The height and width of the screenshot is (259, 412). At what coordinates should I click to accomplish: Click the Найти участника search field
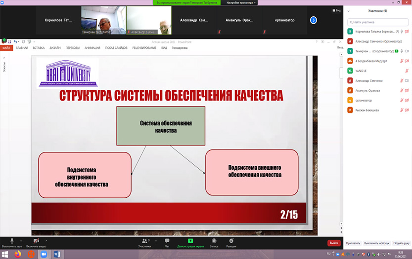(378, 22)
